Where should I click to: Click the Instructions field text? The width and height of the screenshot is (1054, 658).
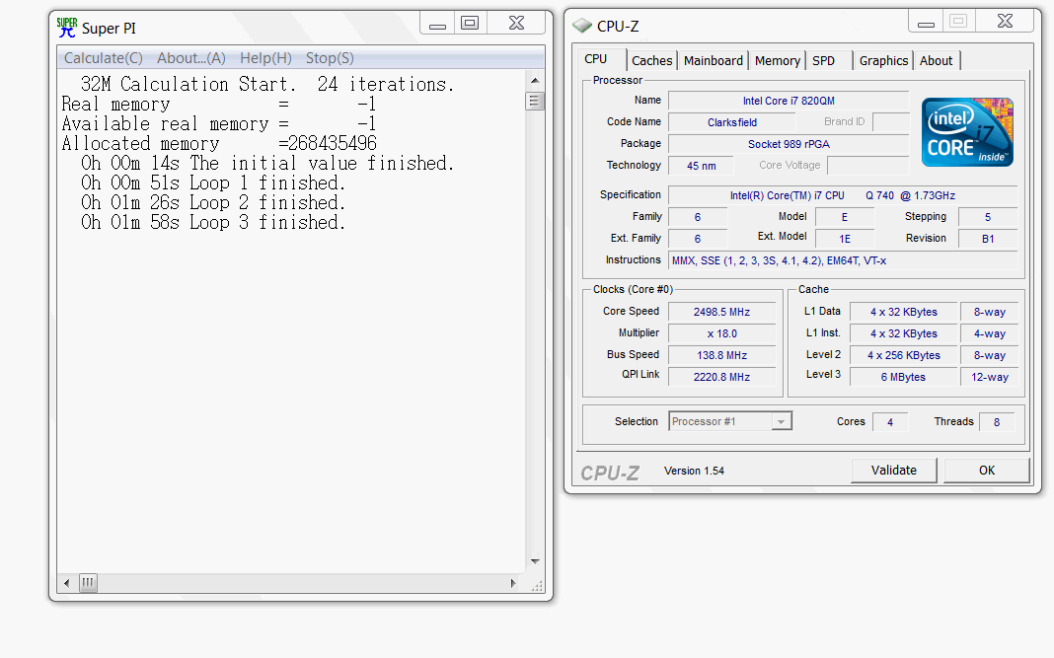[x=842, y=260]
